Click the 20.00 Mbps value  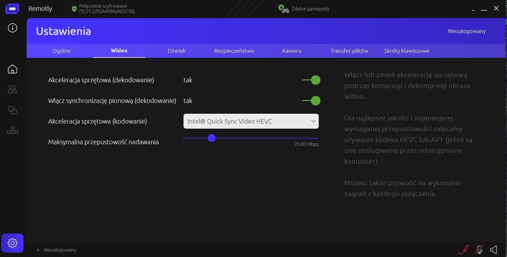pyautogui.click(x=306, y=144)
